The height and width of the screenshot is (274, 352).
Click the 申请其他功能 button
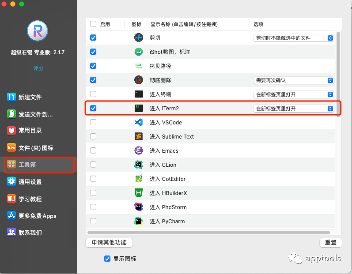point(109,242)
